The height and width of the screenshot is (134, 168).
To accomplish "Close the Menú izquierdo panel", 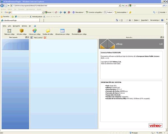I will coord(28,37).
